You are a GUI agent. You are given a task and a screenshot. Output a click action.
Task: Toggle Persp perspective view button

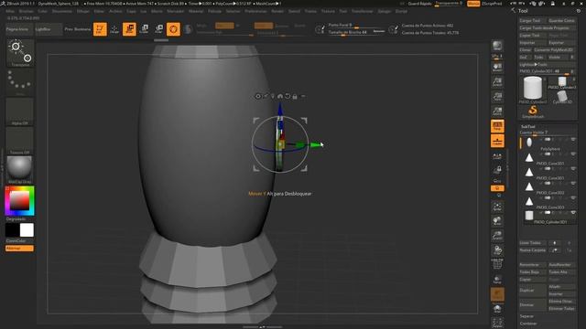point(497,126)
